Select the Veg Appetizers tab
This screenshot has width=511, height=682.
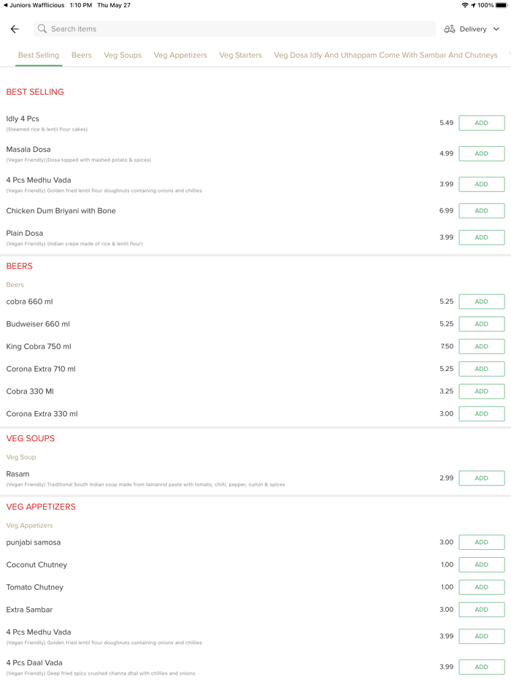(180, 55)
